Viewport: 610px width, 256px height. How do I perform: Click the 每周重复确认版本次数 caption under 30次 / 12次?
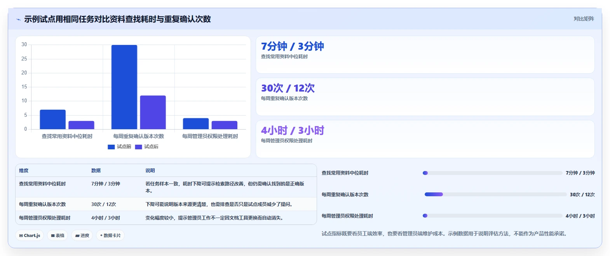click(284, 99)
